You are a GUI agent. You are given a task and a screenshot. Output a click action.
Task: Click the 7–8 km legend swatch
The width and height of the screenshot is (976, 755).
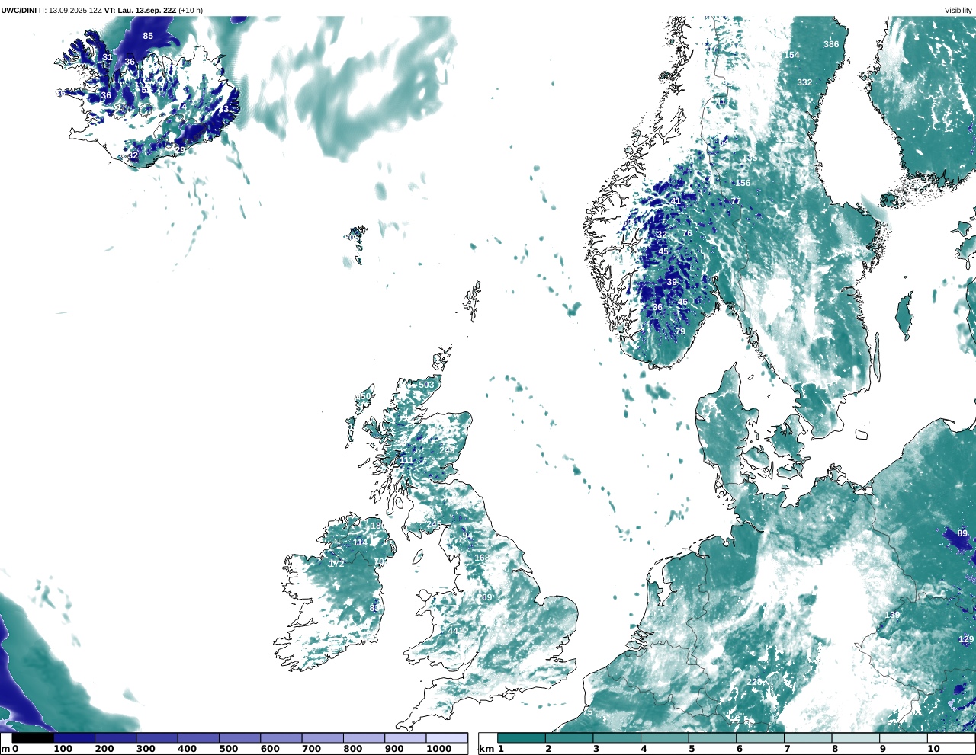click(807, 737)
